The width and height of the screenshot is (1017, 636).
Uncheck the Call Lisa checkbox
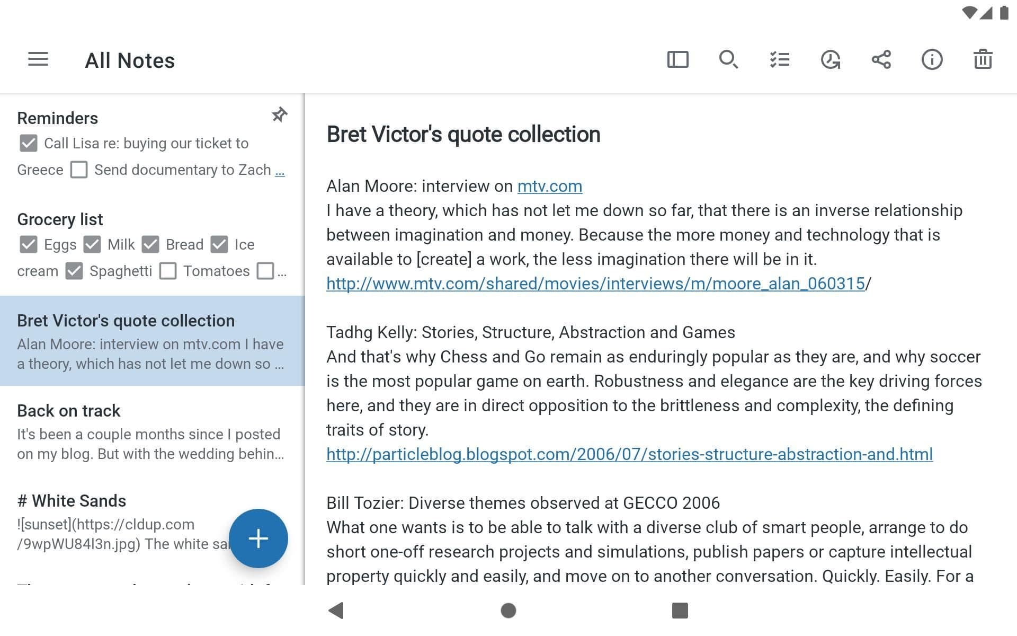point(28,143)
